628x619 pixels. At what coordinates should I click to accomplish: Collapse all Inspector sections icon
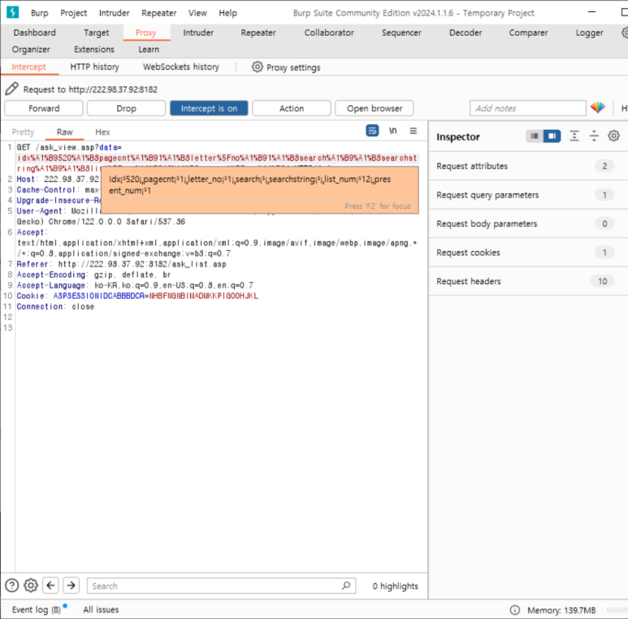tap(594, 136)
